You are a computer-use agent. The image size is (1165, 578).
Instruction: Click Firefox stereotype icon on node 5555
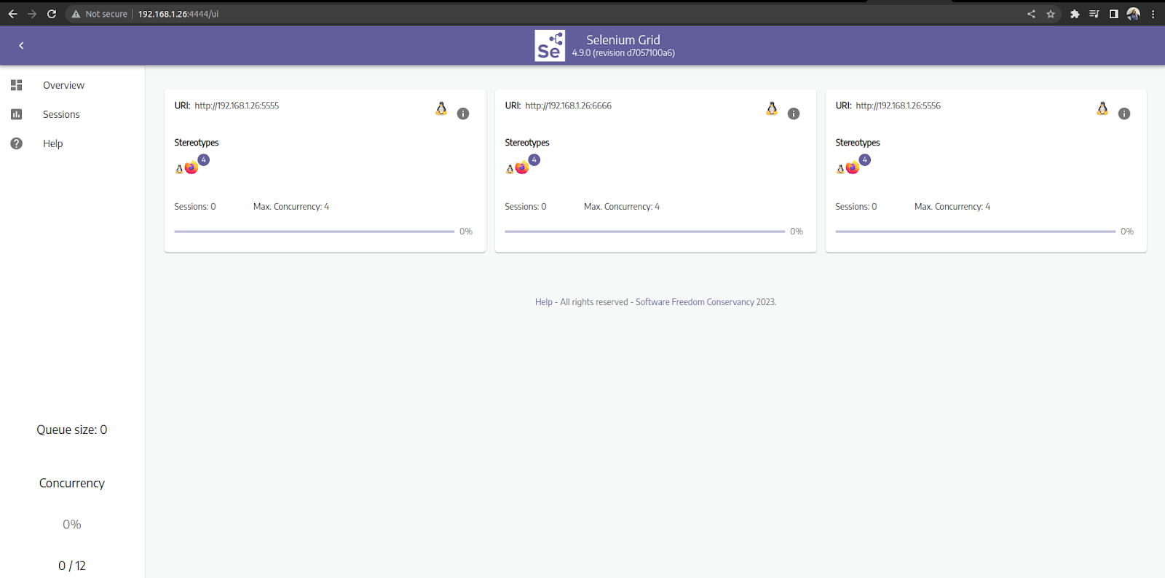tap(191, 168)
